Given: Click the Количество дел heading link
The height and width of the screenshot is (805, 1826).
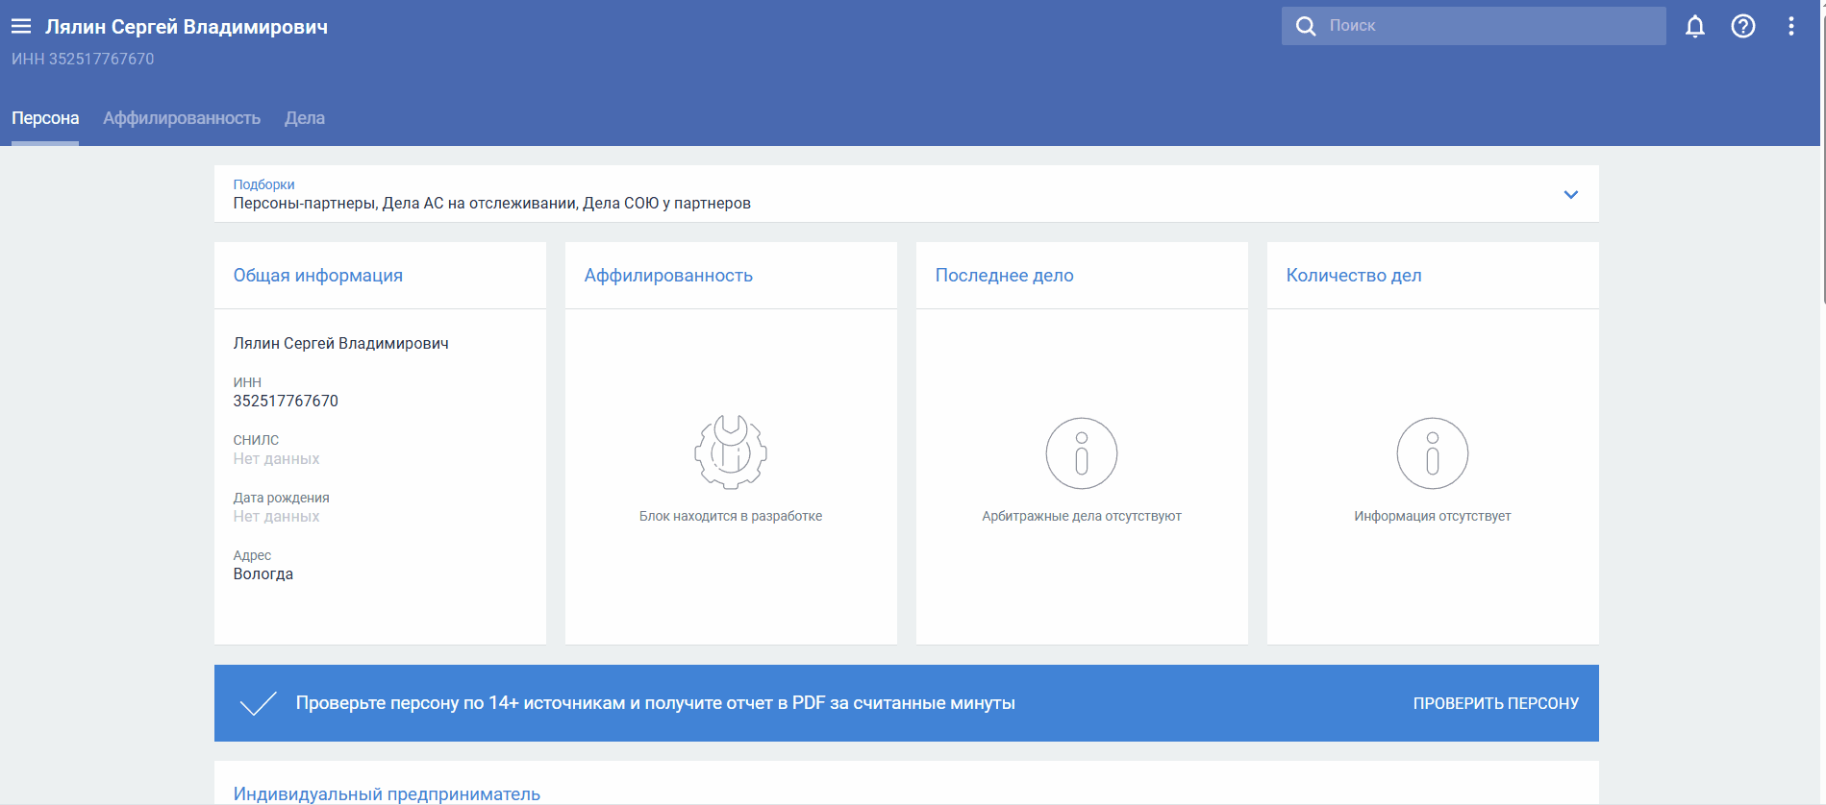Looking at the screenshot, I should point(1353,276).
